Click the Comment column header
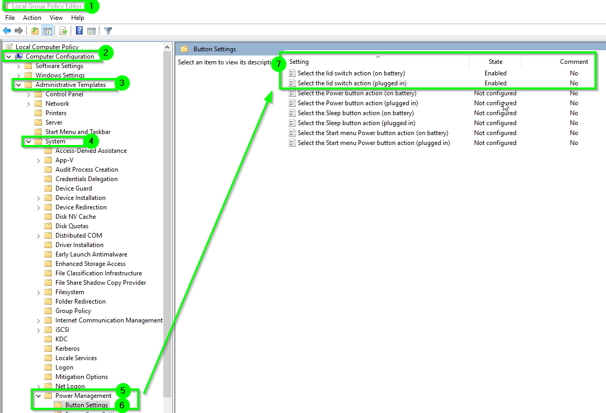The width and height of the screenshot is (606, 413). [x=574, y=61]
